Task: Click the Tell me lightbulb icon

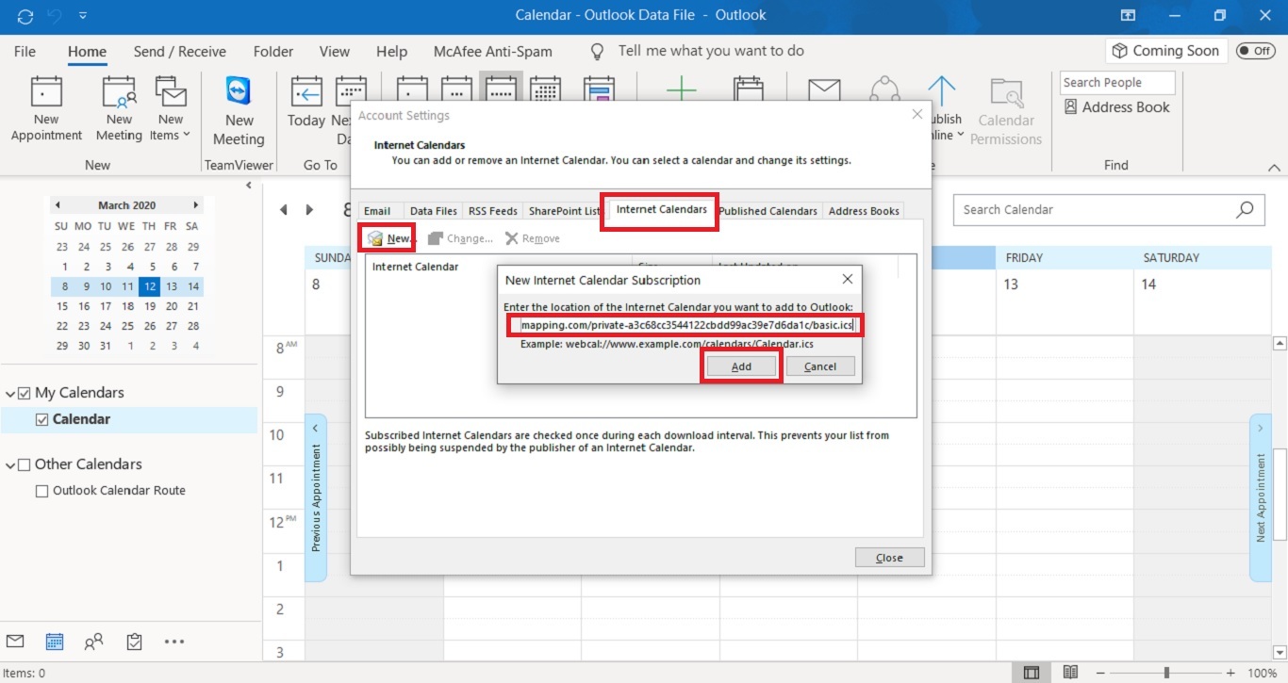Action: click(596, 52)
